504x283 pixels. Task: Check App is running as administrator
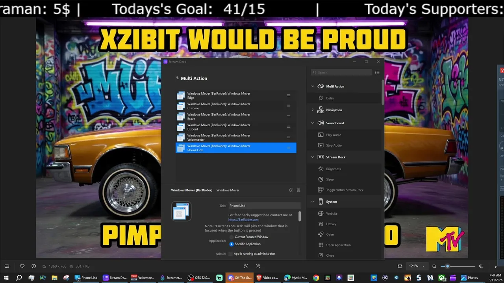pos(231,254)
